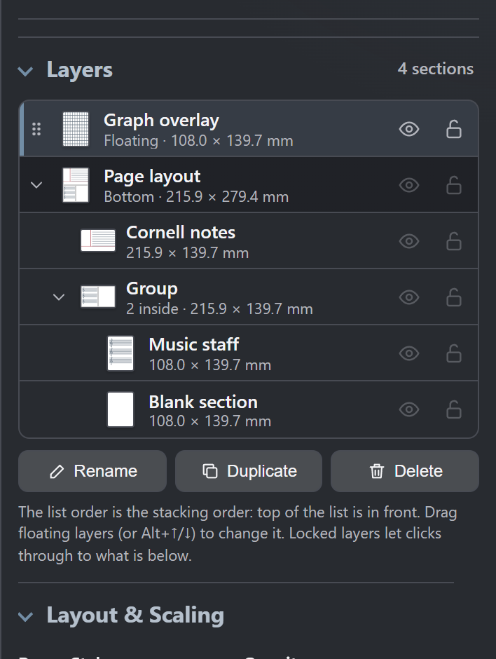The height and width of the screenshot is (659, 496).
Task: Click the Blank section thumbnail
Action: [x=120, y=409]
